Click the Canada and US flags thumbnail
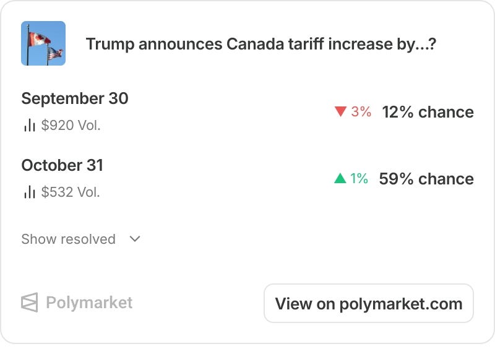 tap(43, 43)
